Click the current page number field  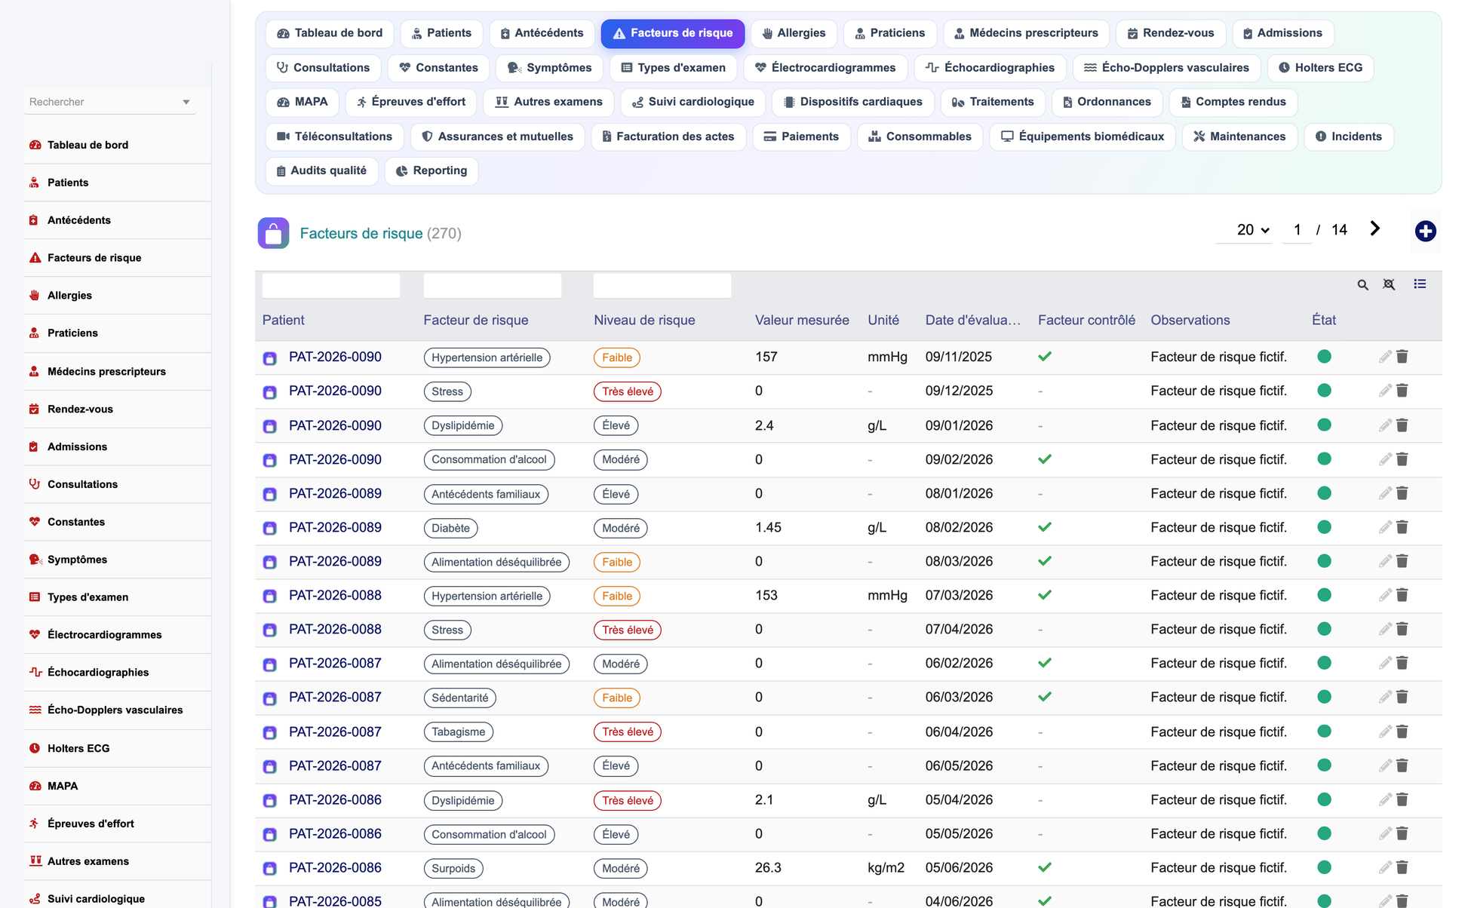click(x=1297, y=230)
